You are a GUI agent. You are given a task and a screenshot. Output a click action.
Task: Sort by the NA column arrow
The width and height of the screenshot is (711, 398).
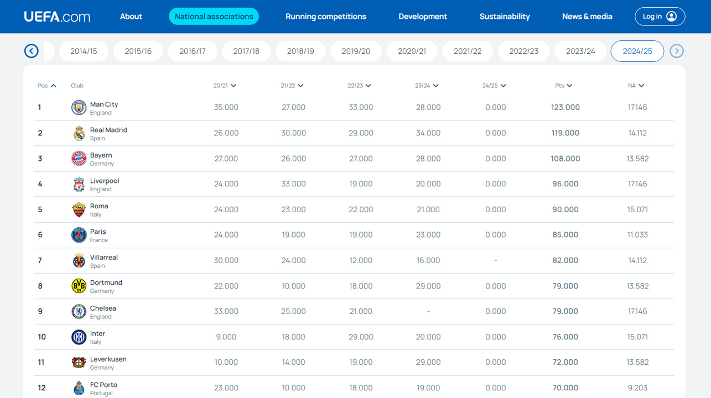[641, 86]
